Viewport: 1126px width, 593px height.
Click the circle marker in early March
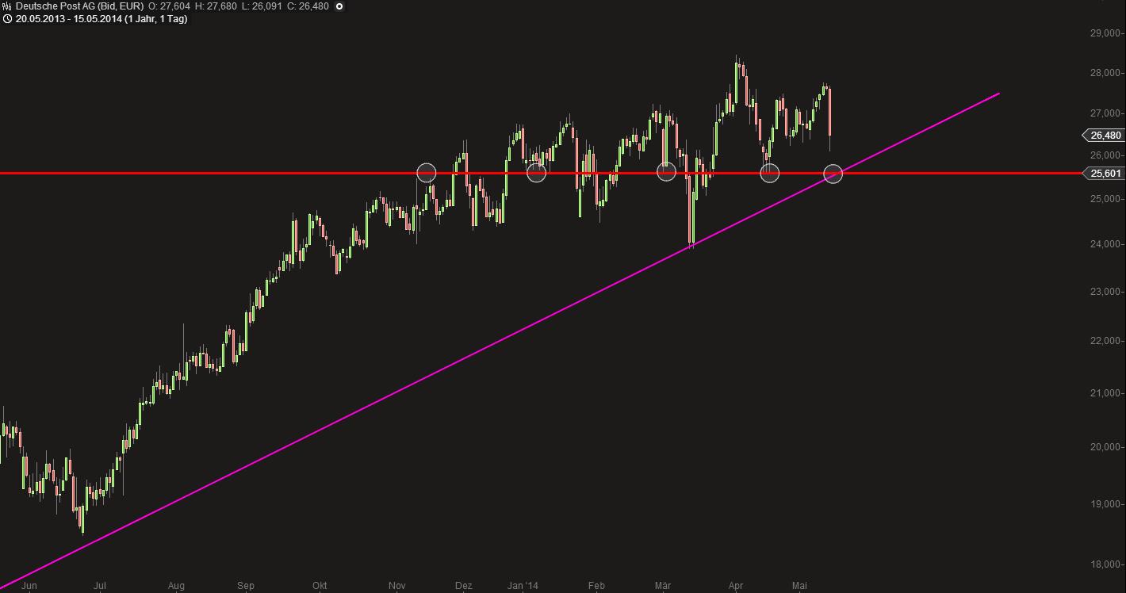pos(666,172)
